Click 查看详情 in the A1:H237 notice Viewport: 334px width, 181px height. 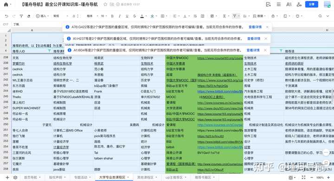254,39
